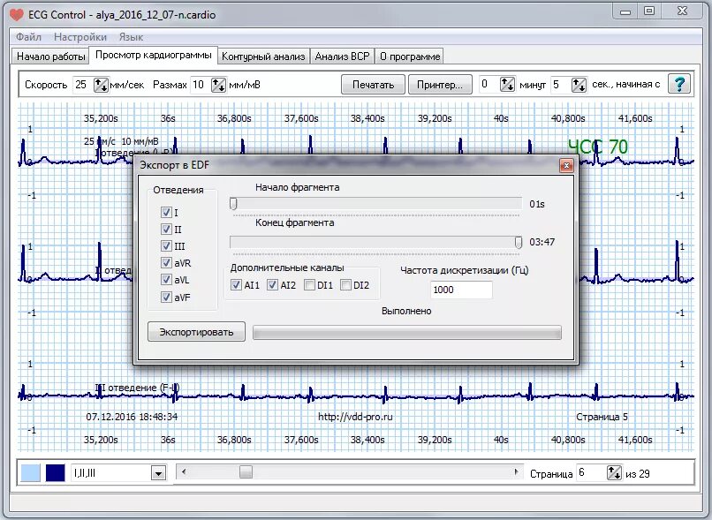Click the horizontal scrollbar thumb
The image size is (712, 520).
click(246, 472)
